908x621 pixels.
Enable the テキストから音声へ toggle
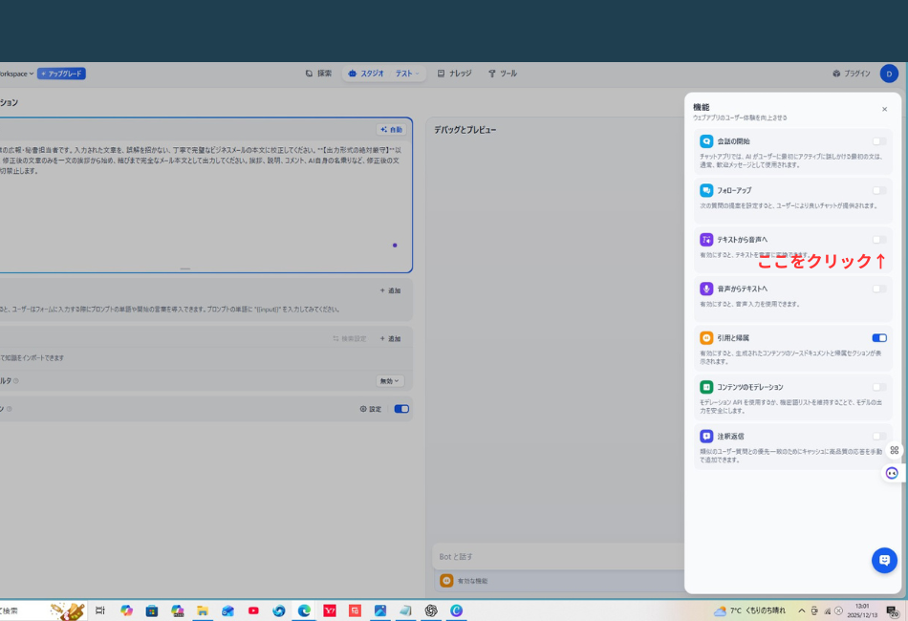(879, 240)
